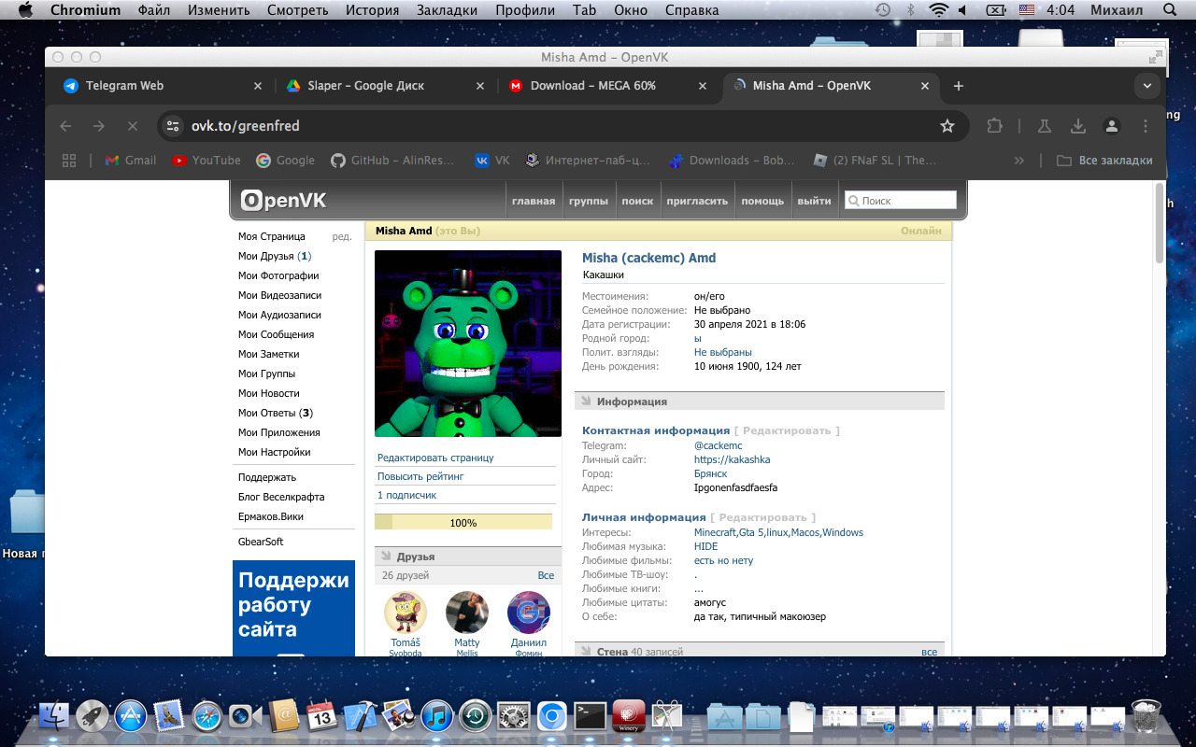Screen dimensions: 1196x747
Task: Collapse the Информация section arrow
Action: coord(586,402)
